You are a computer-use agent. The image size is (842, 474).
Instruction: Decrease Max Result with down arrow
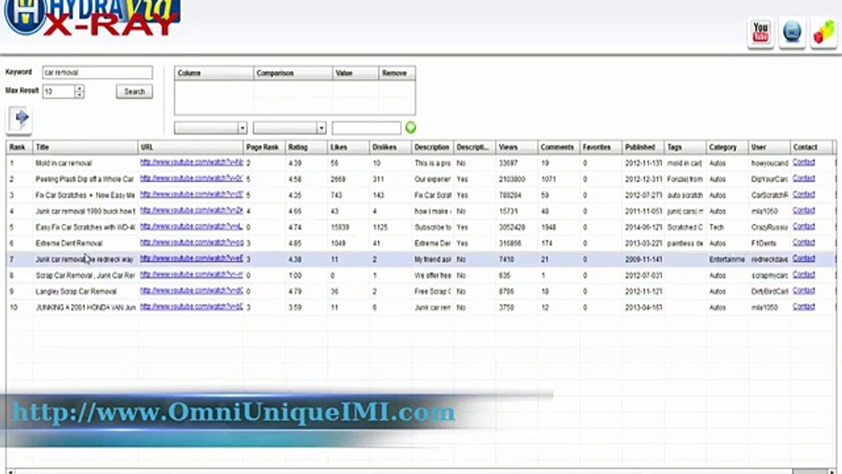pyautogui.click(x=80, y=95)
